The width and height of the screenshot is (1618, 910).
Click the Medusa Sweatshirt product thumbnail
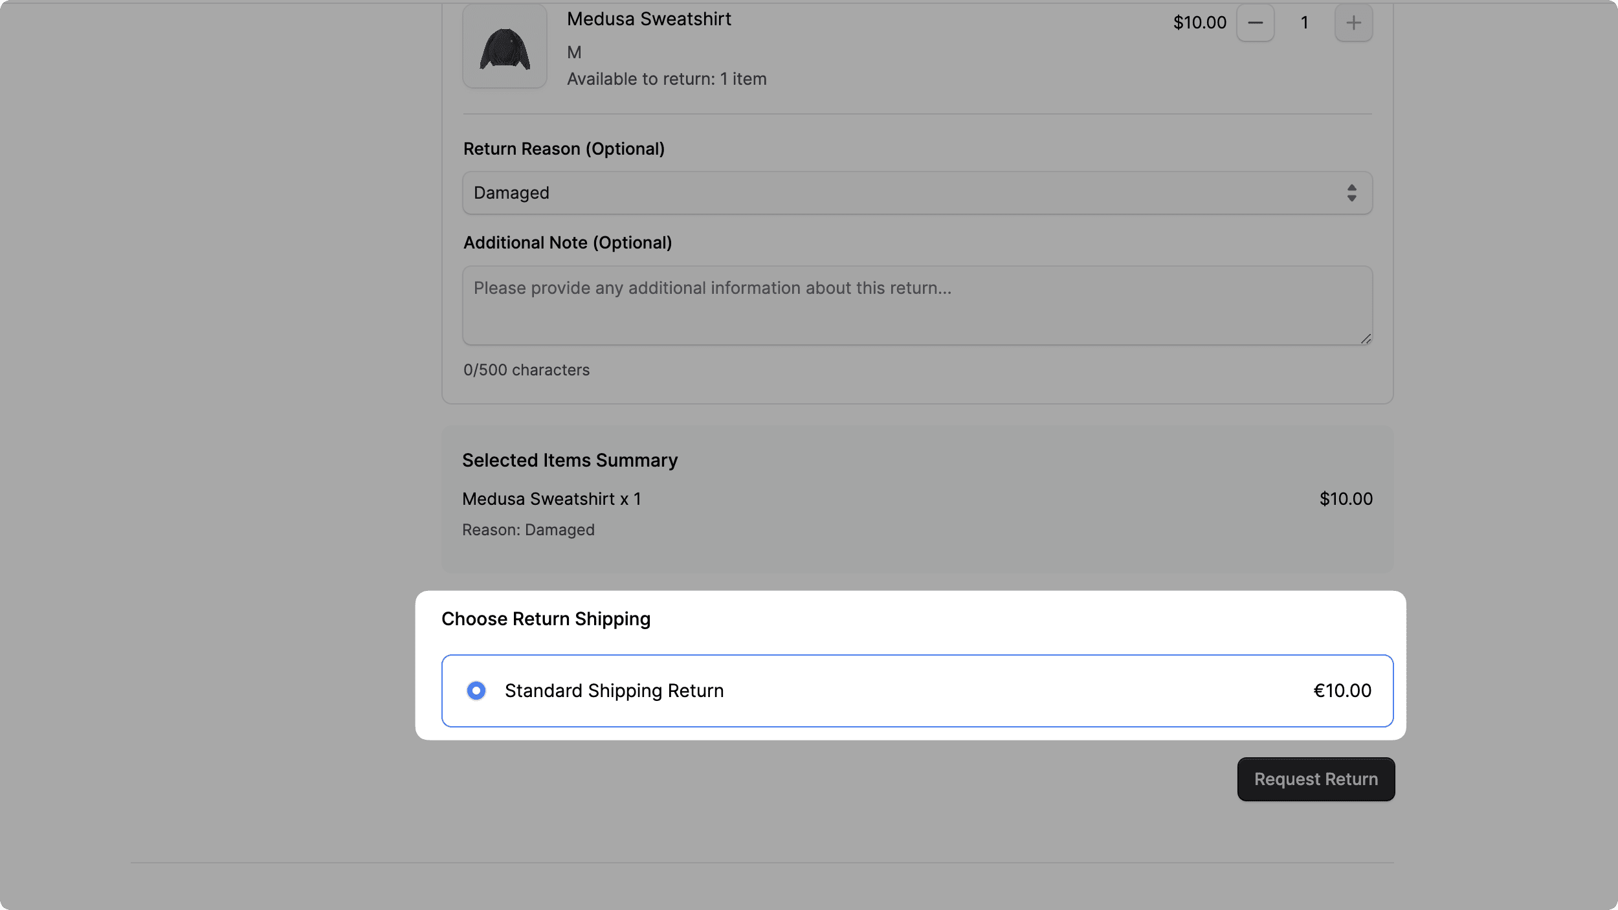click(x=504, y=45)
